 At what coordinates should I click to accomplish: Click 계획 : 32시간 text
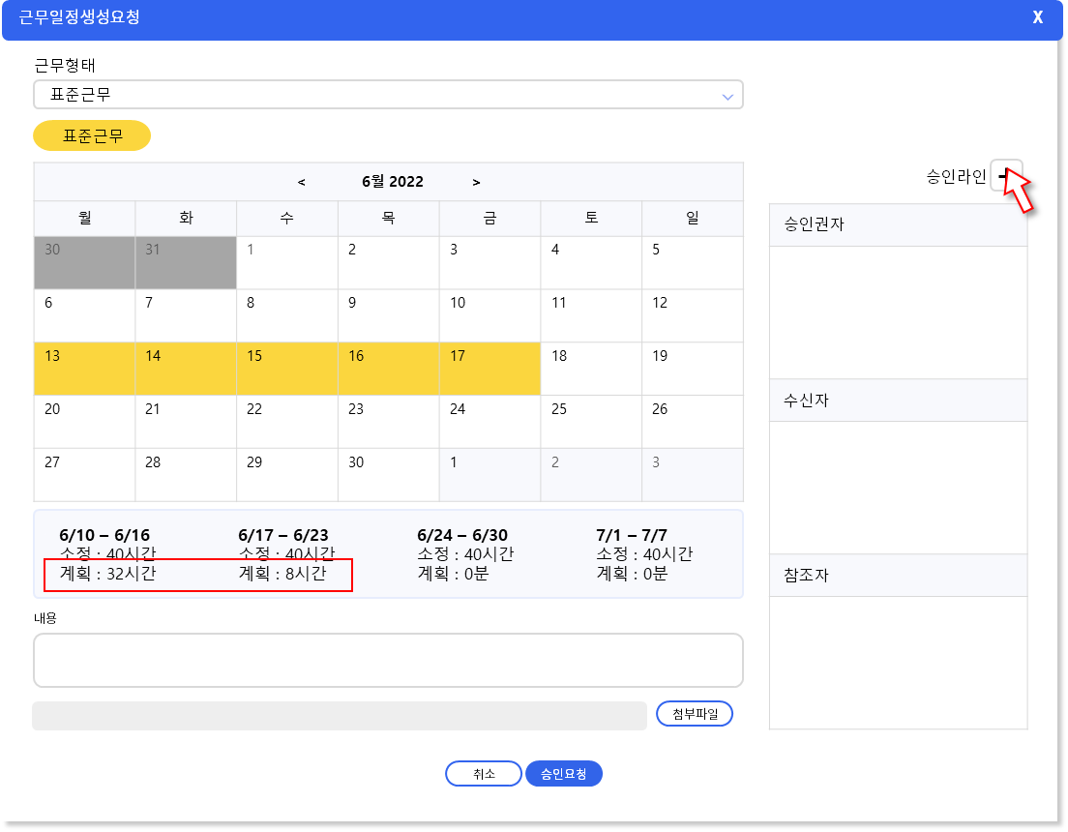(107, 574)
